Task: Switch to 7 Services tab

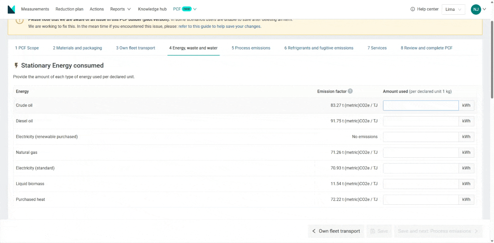Action: click(x=377, y=48)
